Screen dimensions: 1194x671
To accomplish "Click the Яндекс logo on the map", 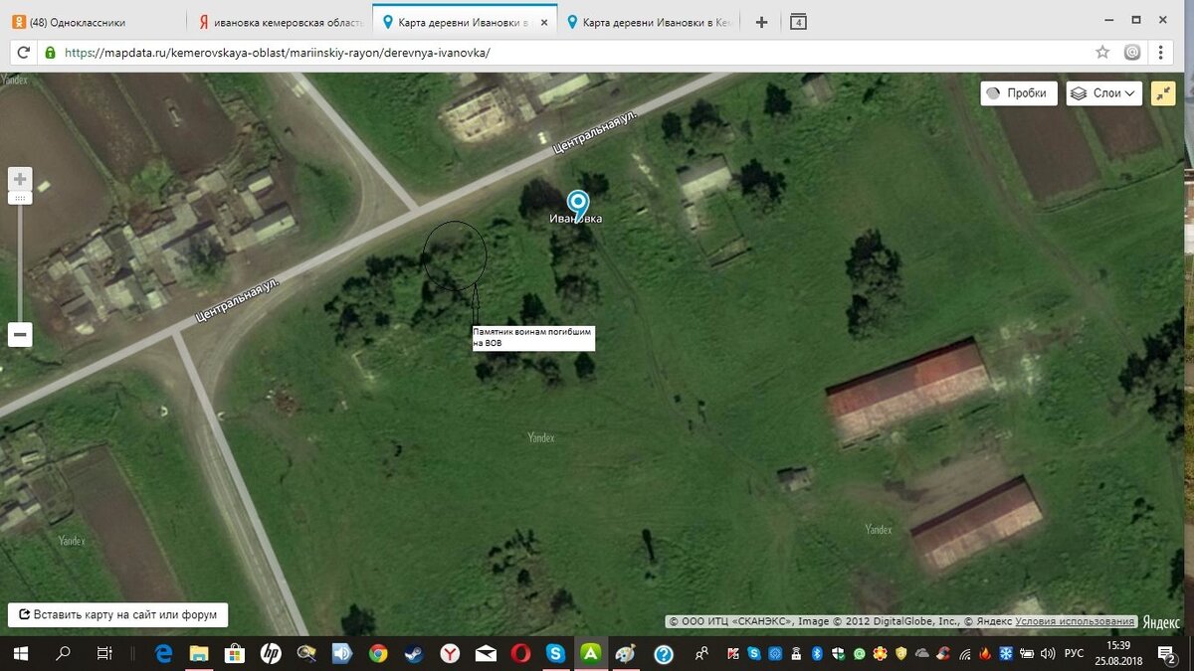I will pyautogui.click(x=1160, y=622).
